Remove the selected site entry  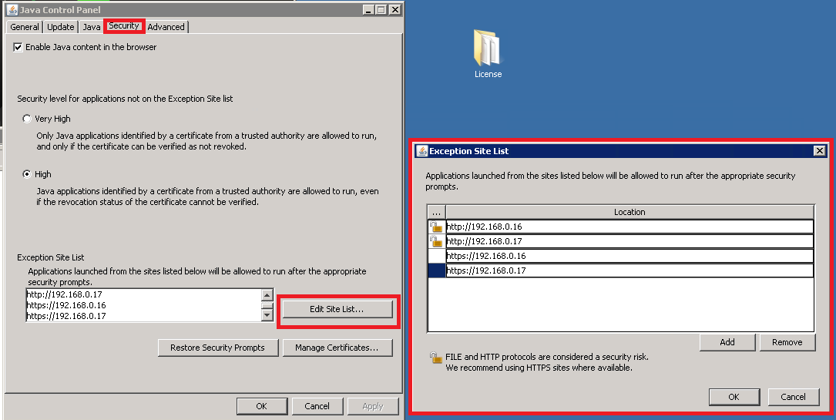tap(787, 342)
